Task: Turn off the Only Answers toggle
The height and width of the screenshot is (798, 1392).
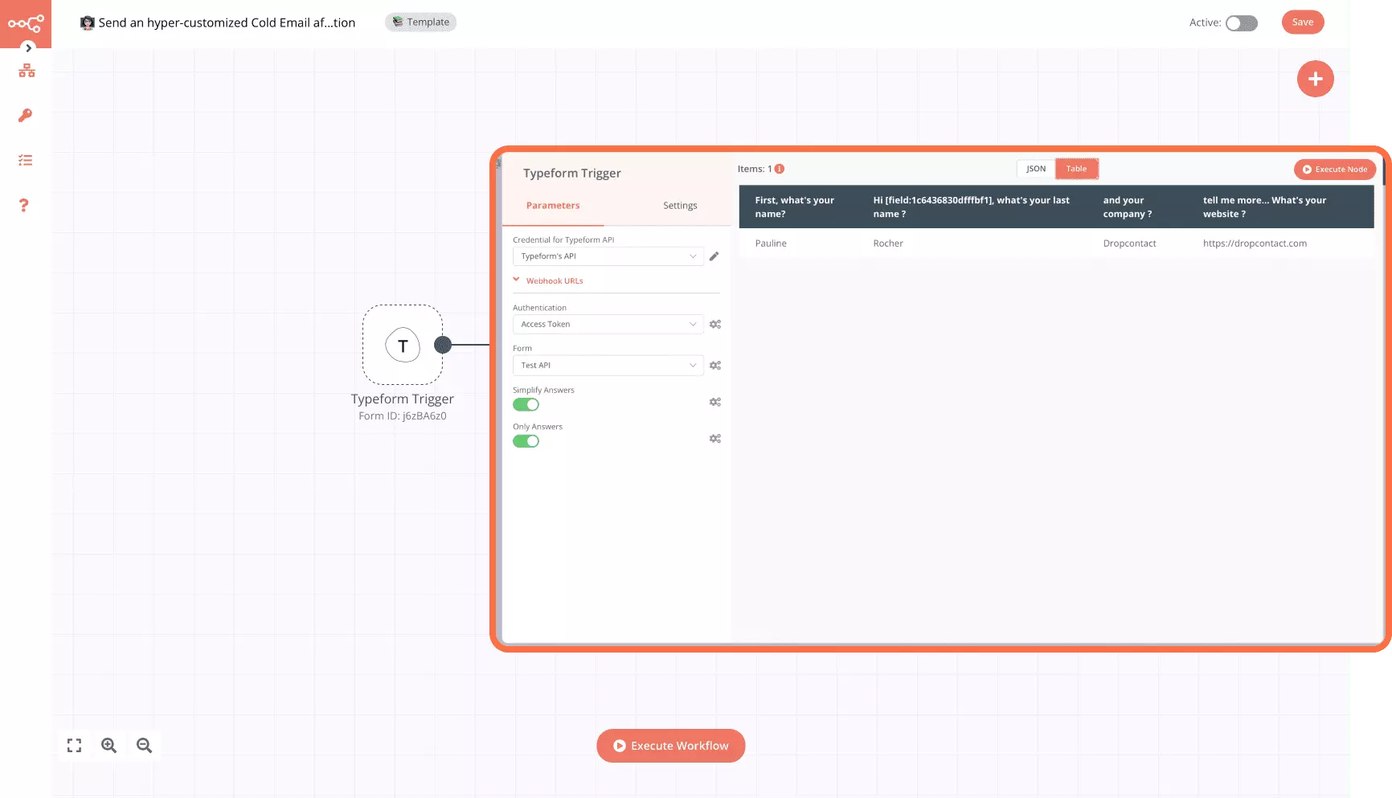Action: [x=526, y=440]
